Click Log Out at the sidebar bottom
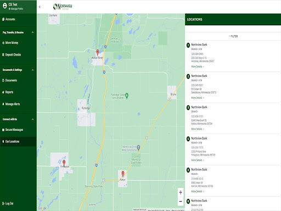The width and height of the screenshot is (281, 211). coord(8,203)
